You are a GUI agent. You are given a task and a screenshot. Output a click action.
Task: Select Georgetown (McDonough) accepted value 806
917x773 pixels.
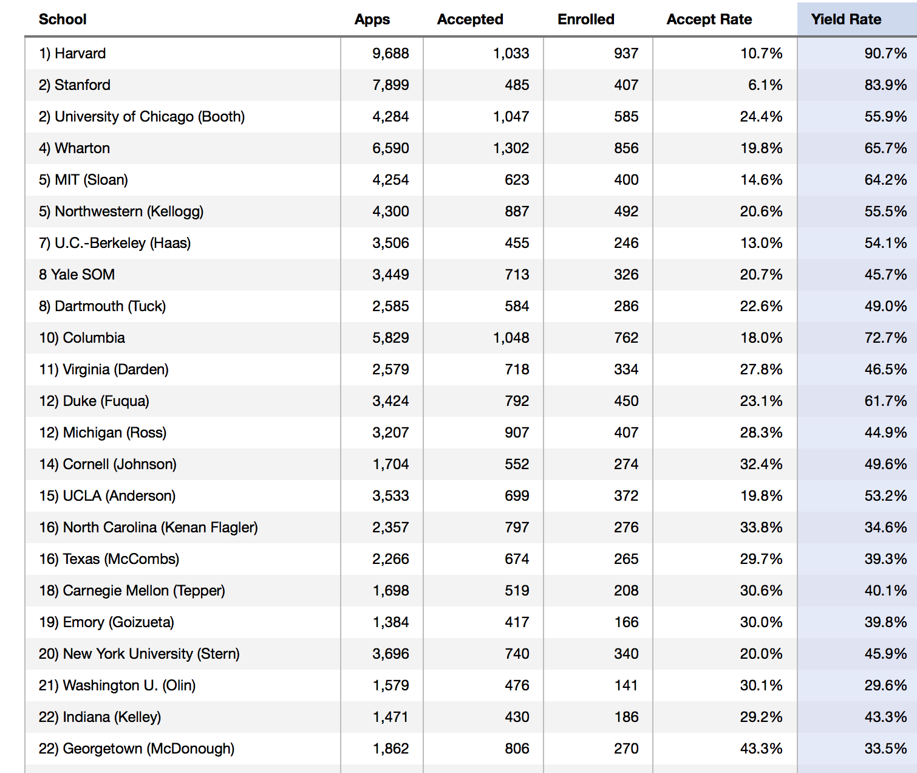coord(517,749)
